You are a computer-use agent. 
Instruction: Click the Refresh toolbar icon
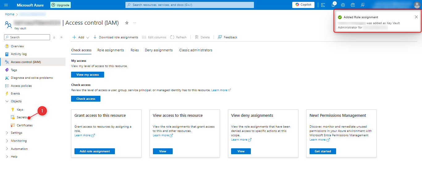coord(178,37)
